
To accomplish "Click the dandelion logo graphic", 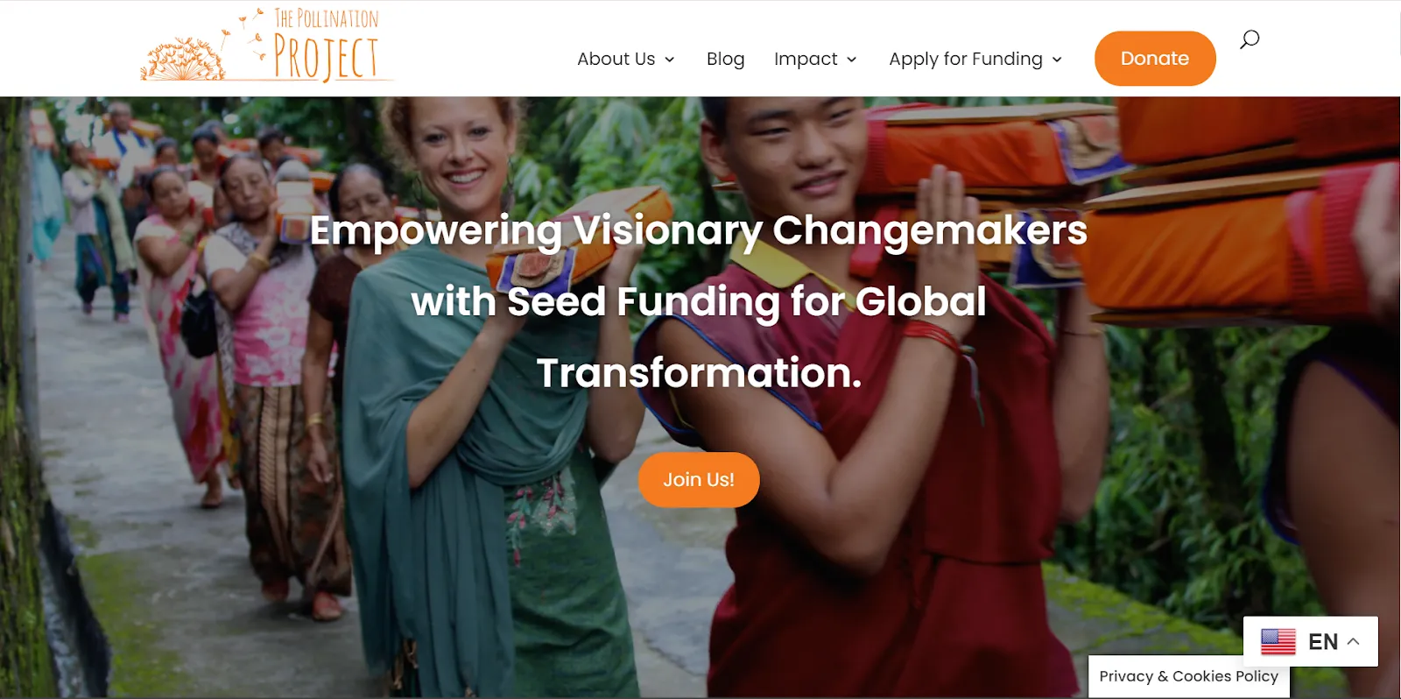I will coord(184,59).
